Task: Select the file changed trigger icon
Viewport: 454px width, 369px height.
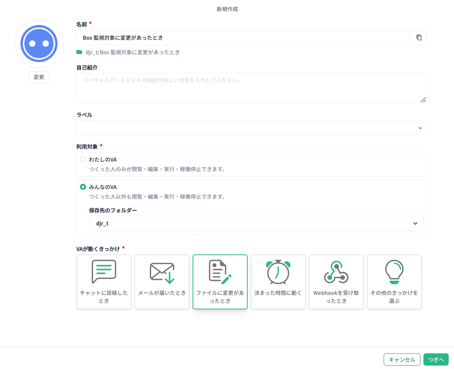Action: coord(220,272)
